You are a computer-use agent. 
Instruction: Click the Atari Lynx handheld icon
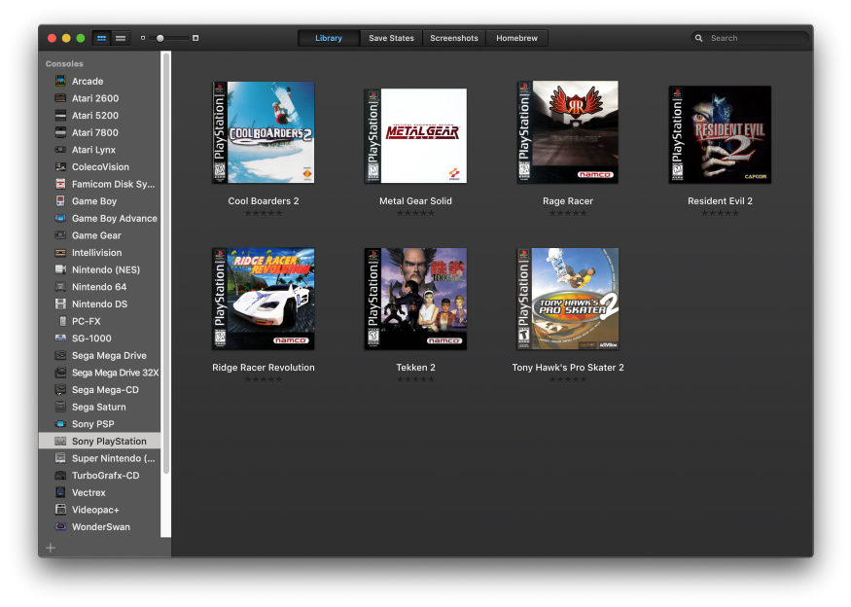tap(60, 149)
